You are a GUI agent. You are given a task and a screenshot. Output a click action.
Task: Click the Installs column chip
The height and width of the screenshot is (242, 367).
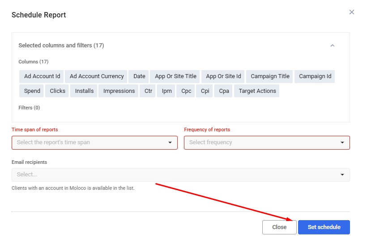[x=85, y=91]
